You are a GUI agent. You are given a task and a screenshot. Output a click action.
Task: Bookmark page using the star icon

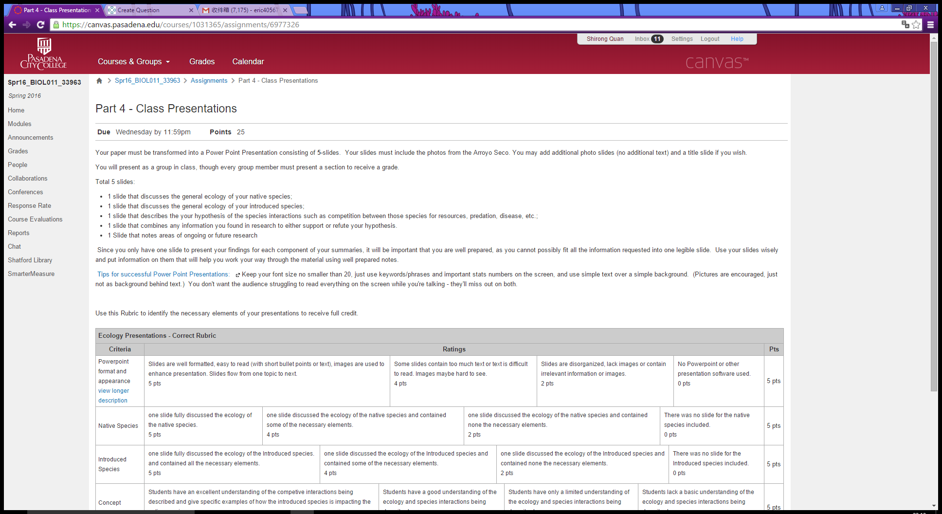pyautogui.click(x=916, y=24)
